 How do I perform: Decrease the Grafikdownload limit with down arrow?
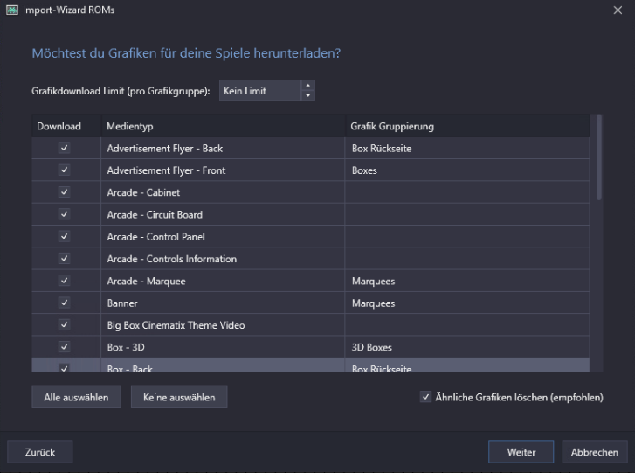(x=307, y=95)
